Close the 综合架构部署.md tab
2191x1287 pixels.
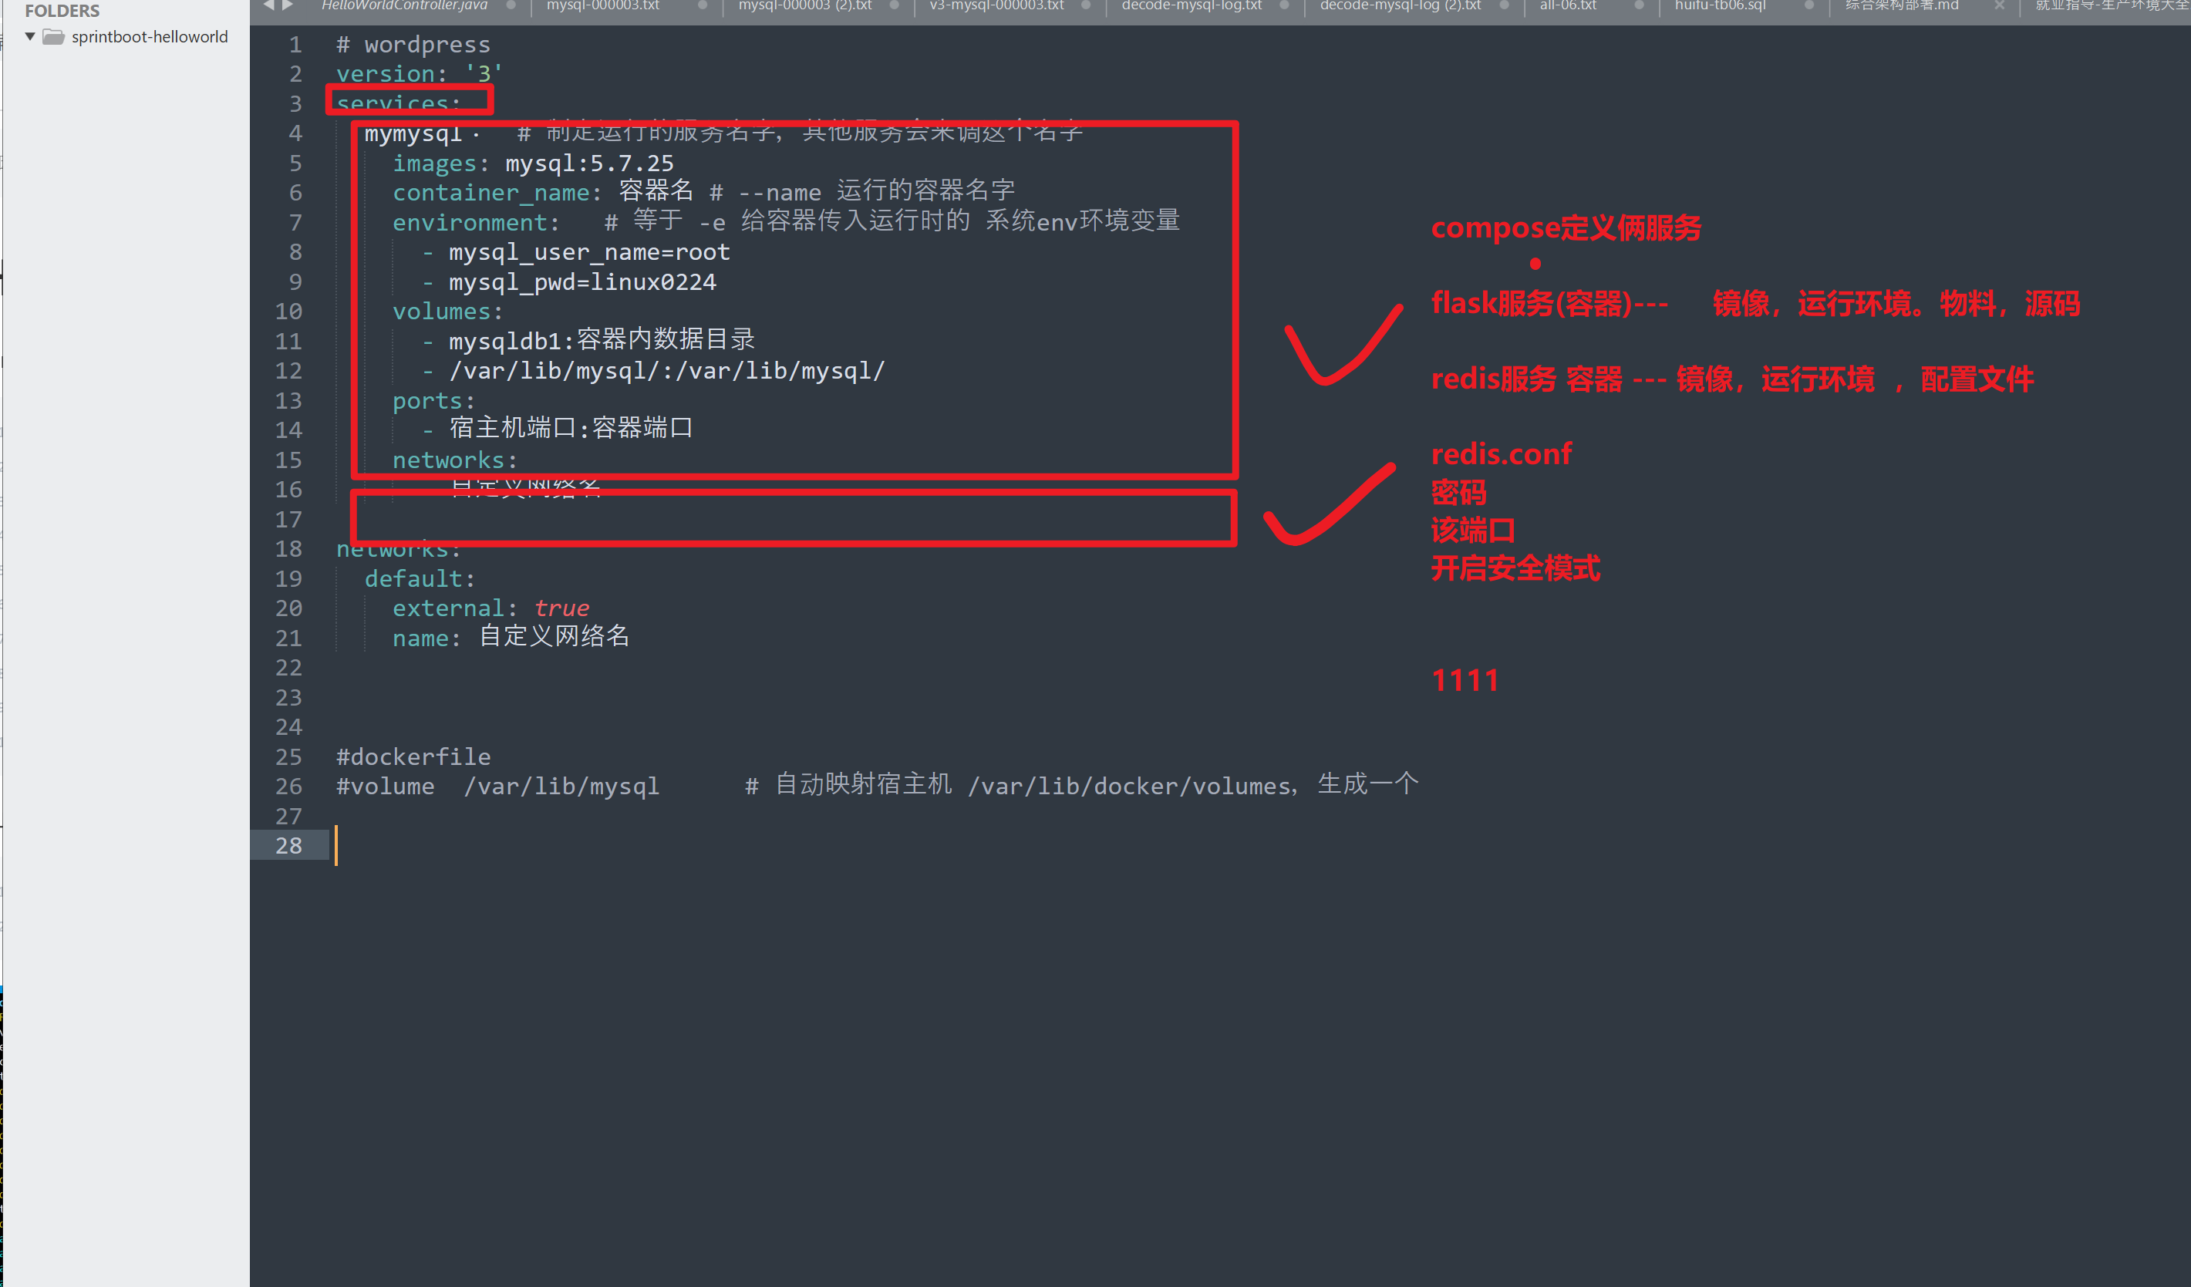pyautogui.click(x=1999, y=5)
